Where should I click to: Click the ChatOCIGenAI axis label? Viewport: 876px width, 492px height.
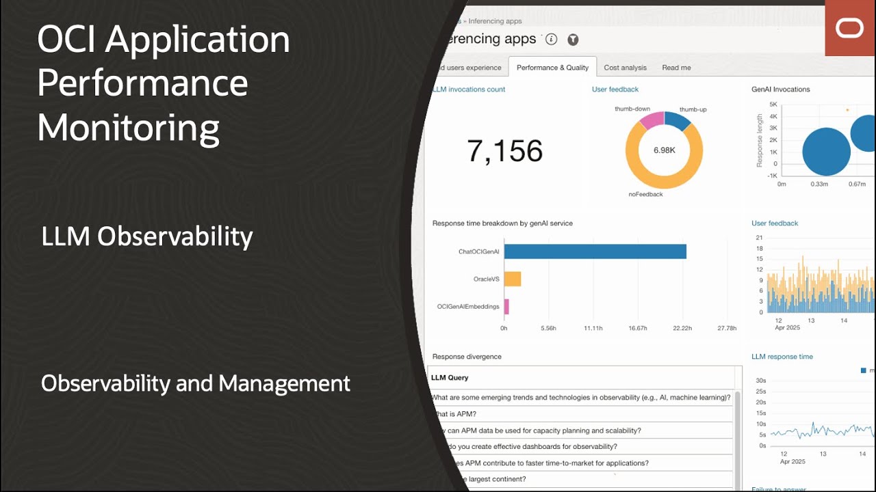(479, 251)
